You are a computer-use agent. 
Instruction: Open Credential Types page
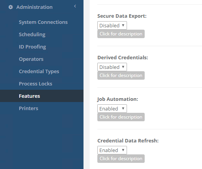39,72
